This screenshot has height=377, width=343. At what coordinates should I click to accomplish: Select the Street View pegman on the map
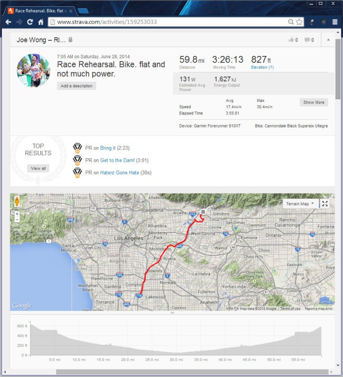click(x=17, y=202)
